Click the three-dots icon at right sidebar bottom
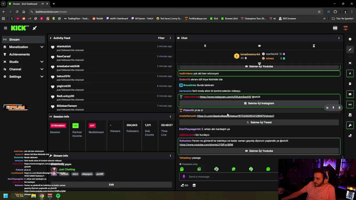Image resolution: width=356 pixels, height=200 pixels. 350,136
